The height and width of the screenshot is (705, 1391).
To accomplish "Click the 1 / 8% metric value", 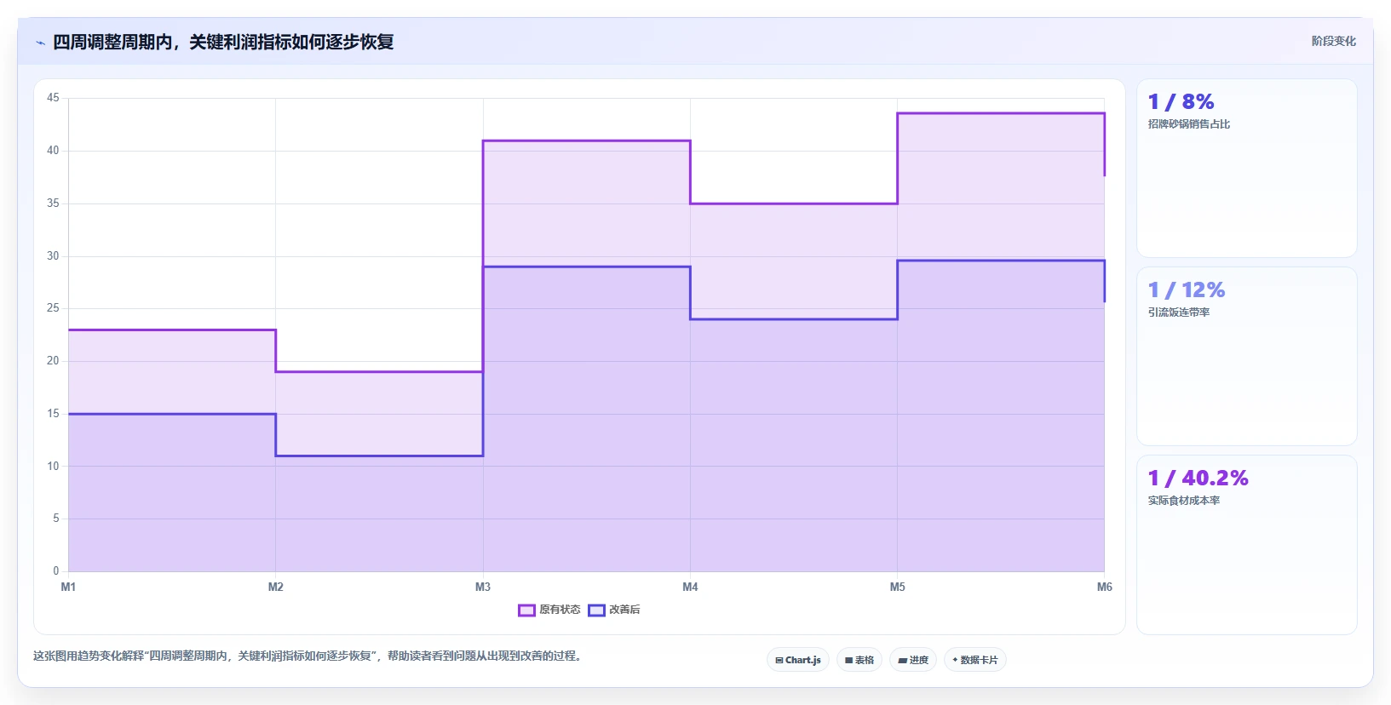I will click(1181, 102).
